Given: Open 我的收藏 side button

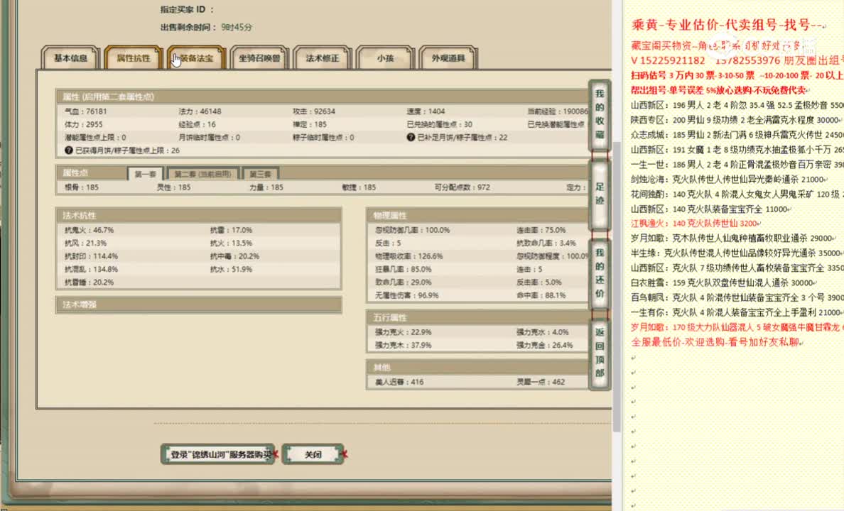Looking at the screenshot, I should pyautogui.click(x=600, y=114).
